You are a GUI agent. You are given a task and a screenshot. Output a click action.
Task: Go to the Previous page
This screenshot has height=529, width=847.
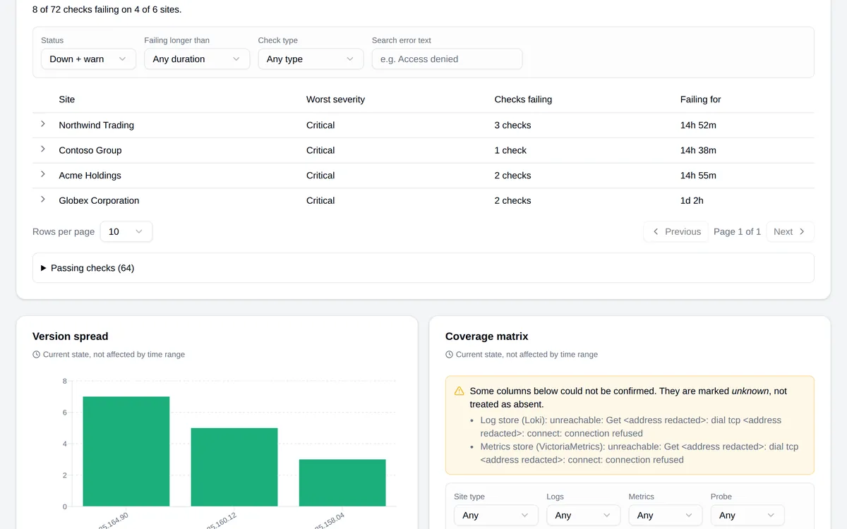click(x=676, y=231)
